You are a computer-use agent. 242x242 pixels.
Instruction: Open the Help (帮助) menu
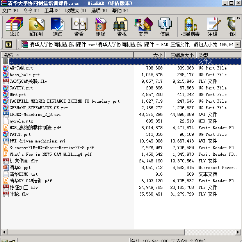coord(120,11)
